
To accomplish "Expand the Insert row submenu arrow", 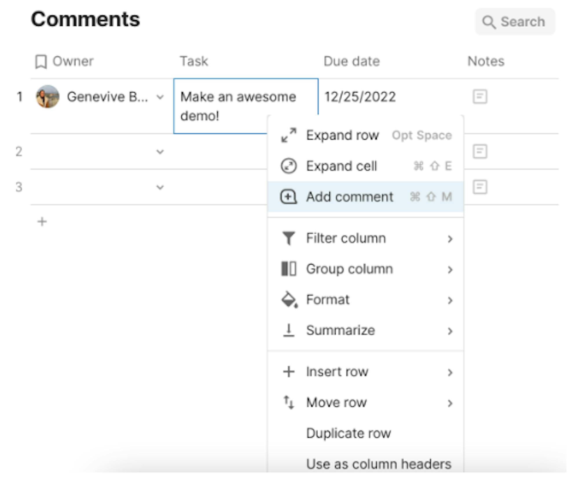I will [x=450, y=372].
